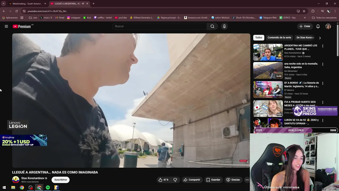Close the LLEGUÉ A ARGENTINA browser tab
The image size is (339, 191).
click(87, 4)
